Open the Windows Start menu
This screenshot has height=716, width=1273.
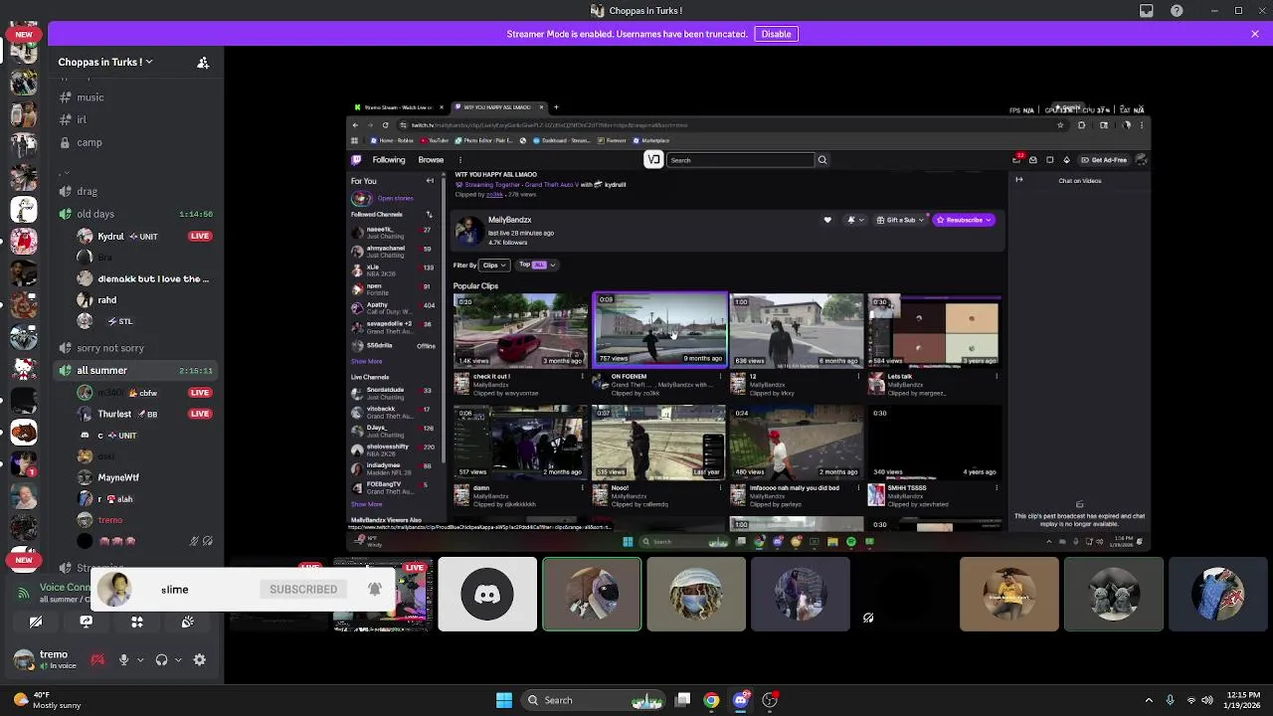[x=504, y=700]
